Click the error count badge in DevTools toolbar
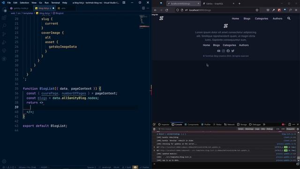Viewport: 300px width, 169px height. pyautogui.click(x=284, y=124)
